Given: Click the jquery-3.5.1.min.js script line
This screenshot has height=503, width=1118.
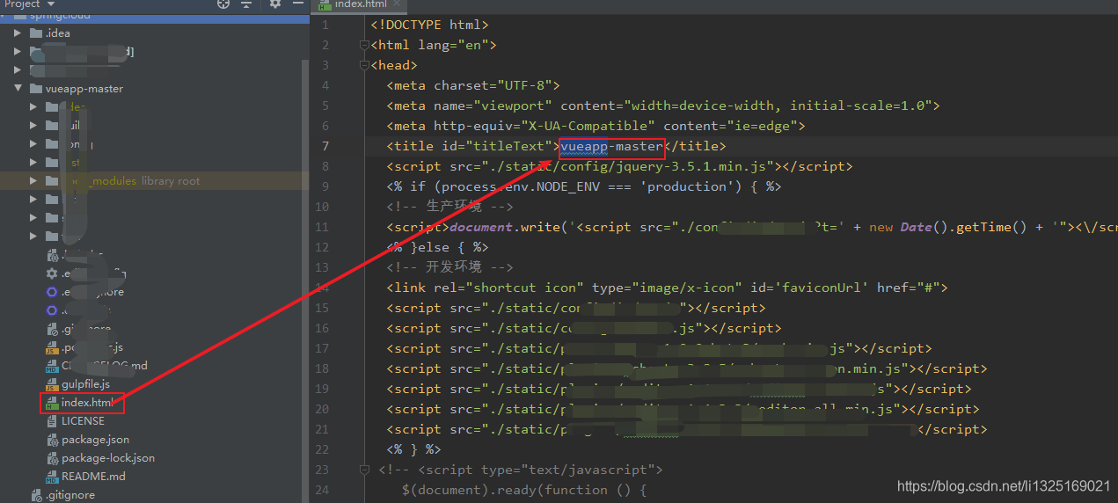Looking at the screenshot, I should pos(619,166).
